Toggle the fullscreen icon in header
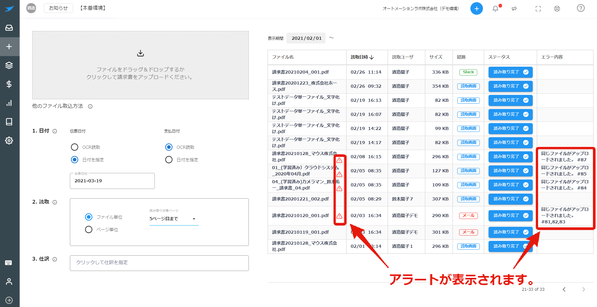Image resolution: width=597 pixels, height=307 pixels. (538, 8)
